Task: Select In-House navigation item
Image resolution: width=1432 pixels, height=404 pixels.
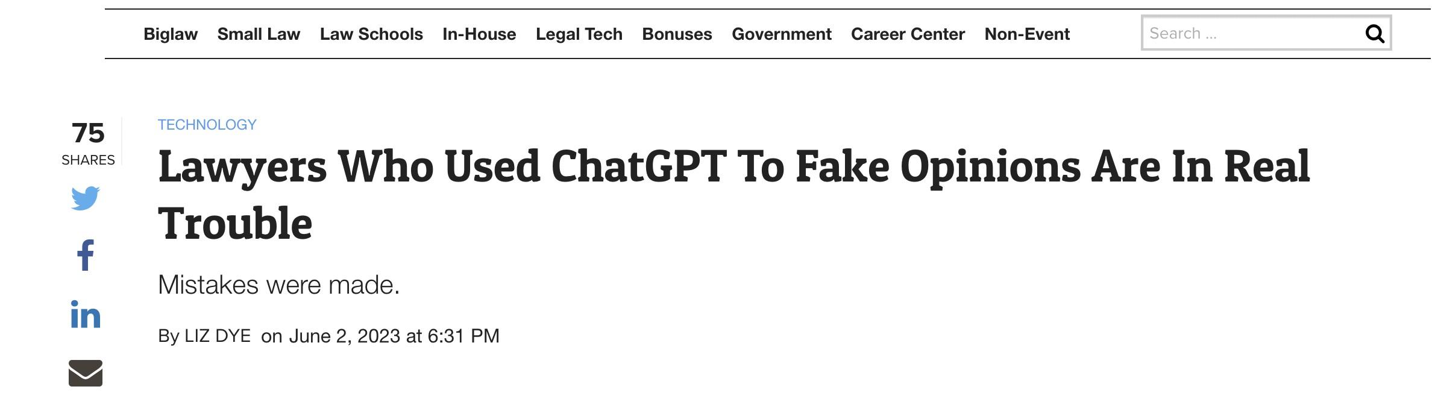Action: point(479,34)
